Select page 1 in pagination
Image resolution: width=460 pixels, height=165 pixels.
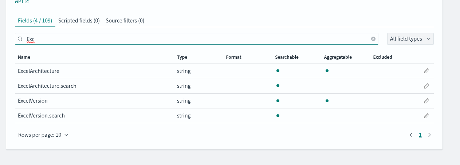(420, 135)
